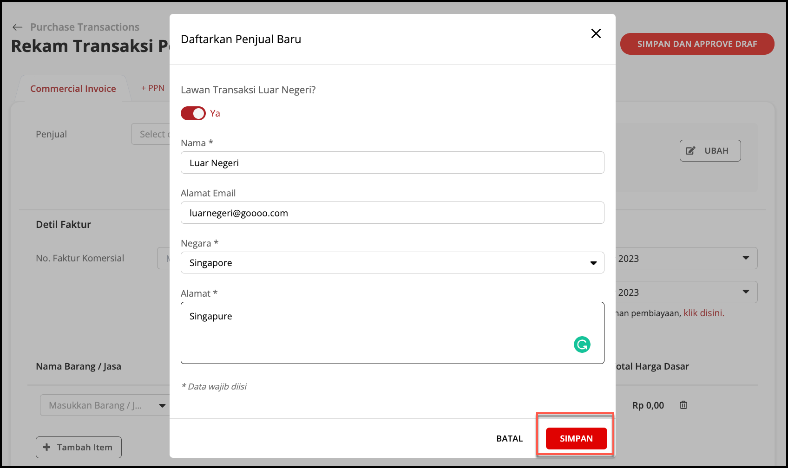Click the Tambah Item button
Image resolution: width=788 pixels, height=468 pixels.
(79, 447)
